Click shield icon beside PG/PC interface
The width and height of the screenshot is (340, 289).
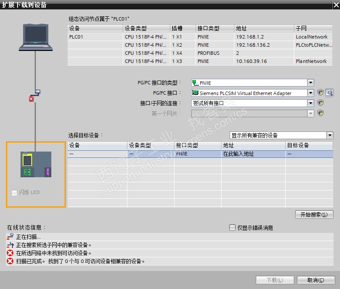[320, 93]
